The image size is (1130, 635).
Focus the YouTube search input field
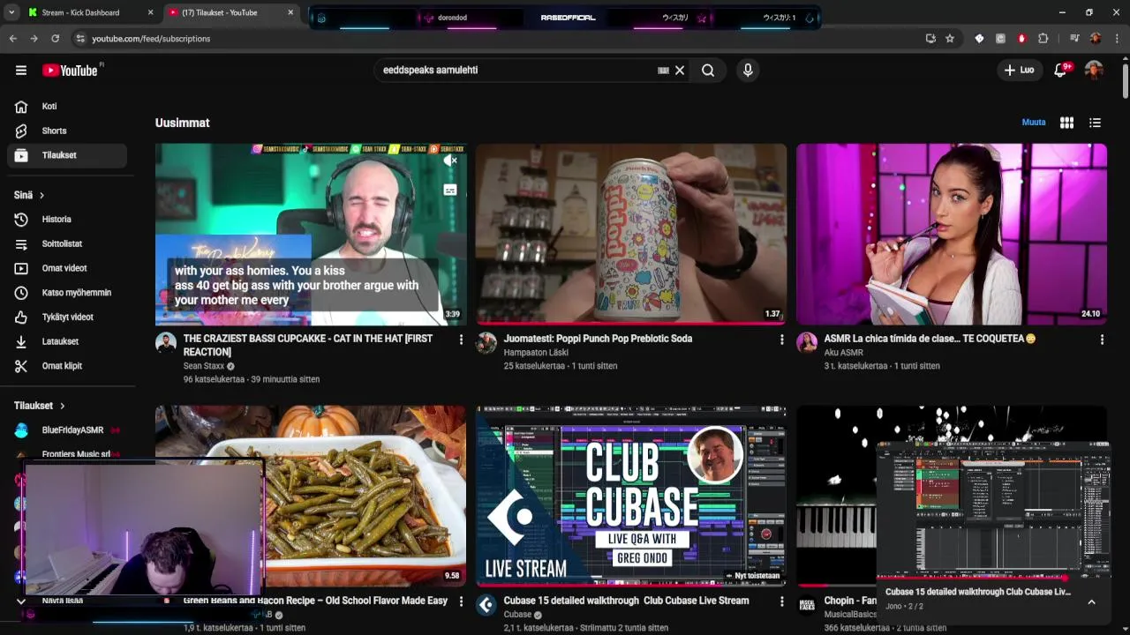[x=516, y=71]
